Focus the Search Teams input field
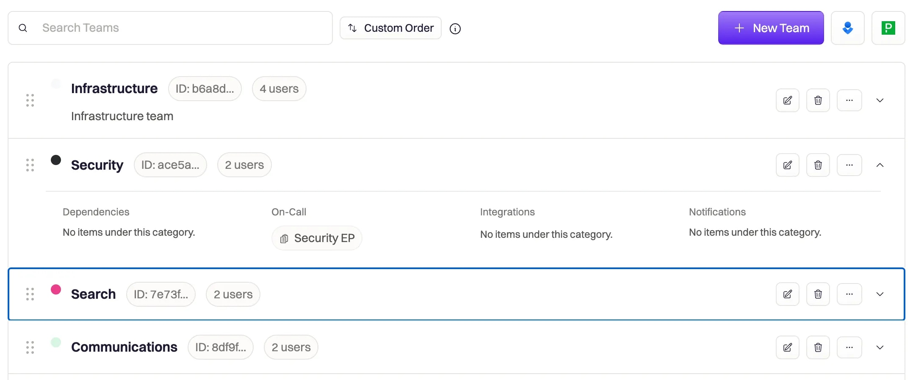The height and width of the screenshot is (380, 913). 170,28
